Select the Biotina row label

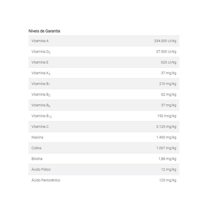[x=37, y=159]
